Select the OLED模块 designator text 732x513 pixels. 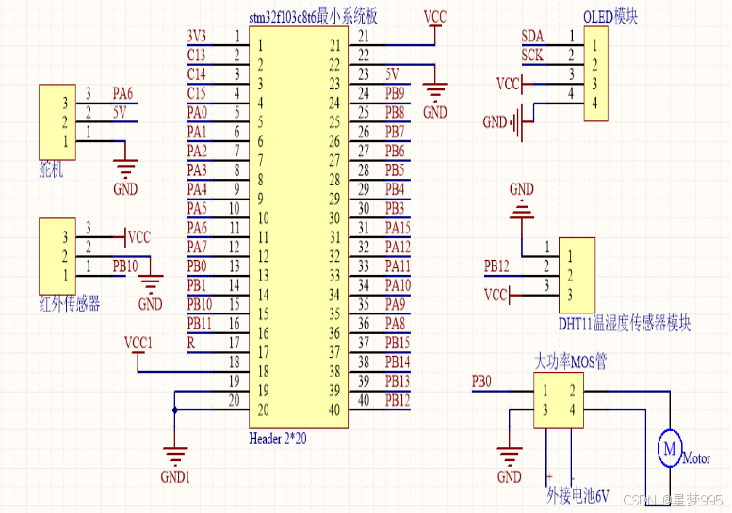click(610, 17)
